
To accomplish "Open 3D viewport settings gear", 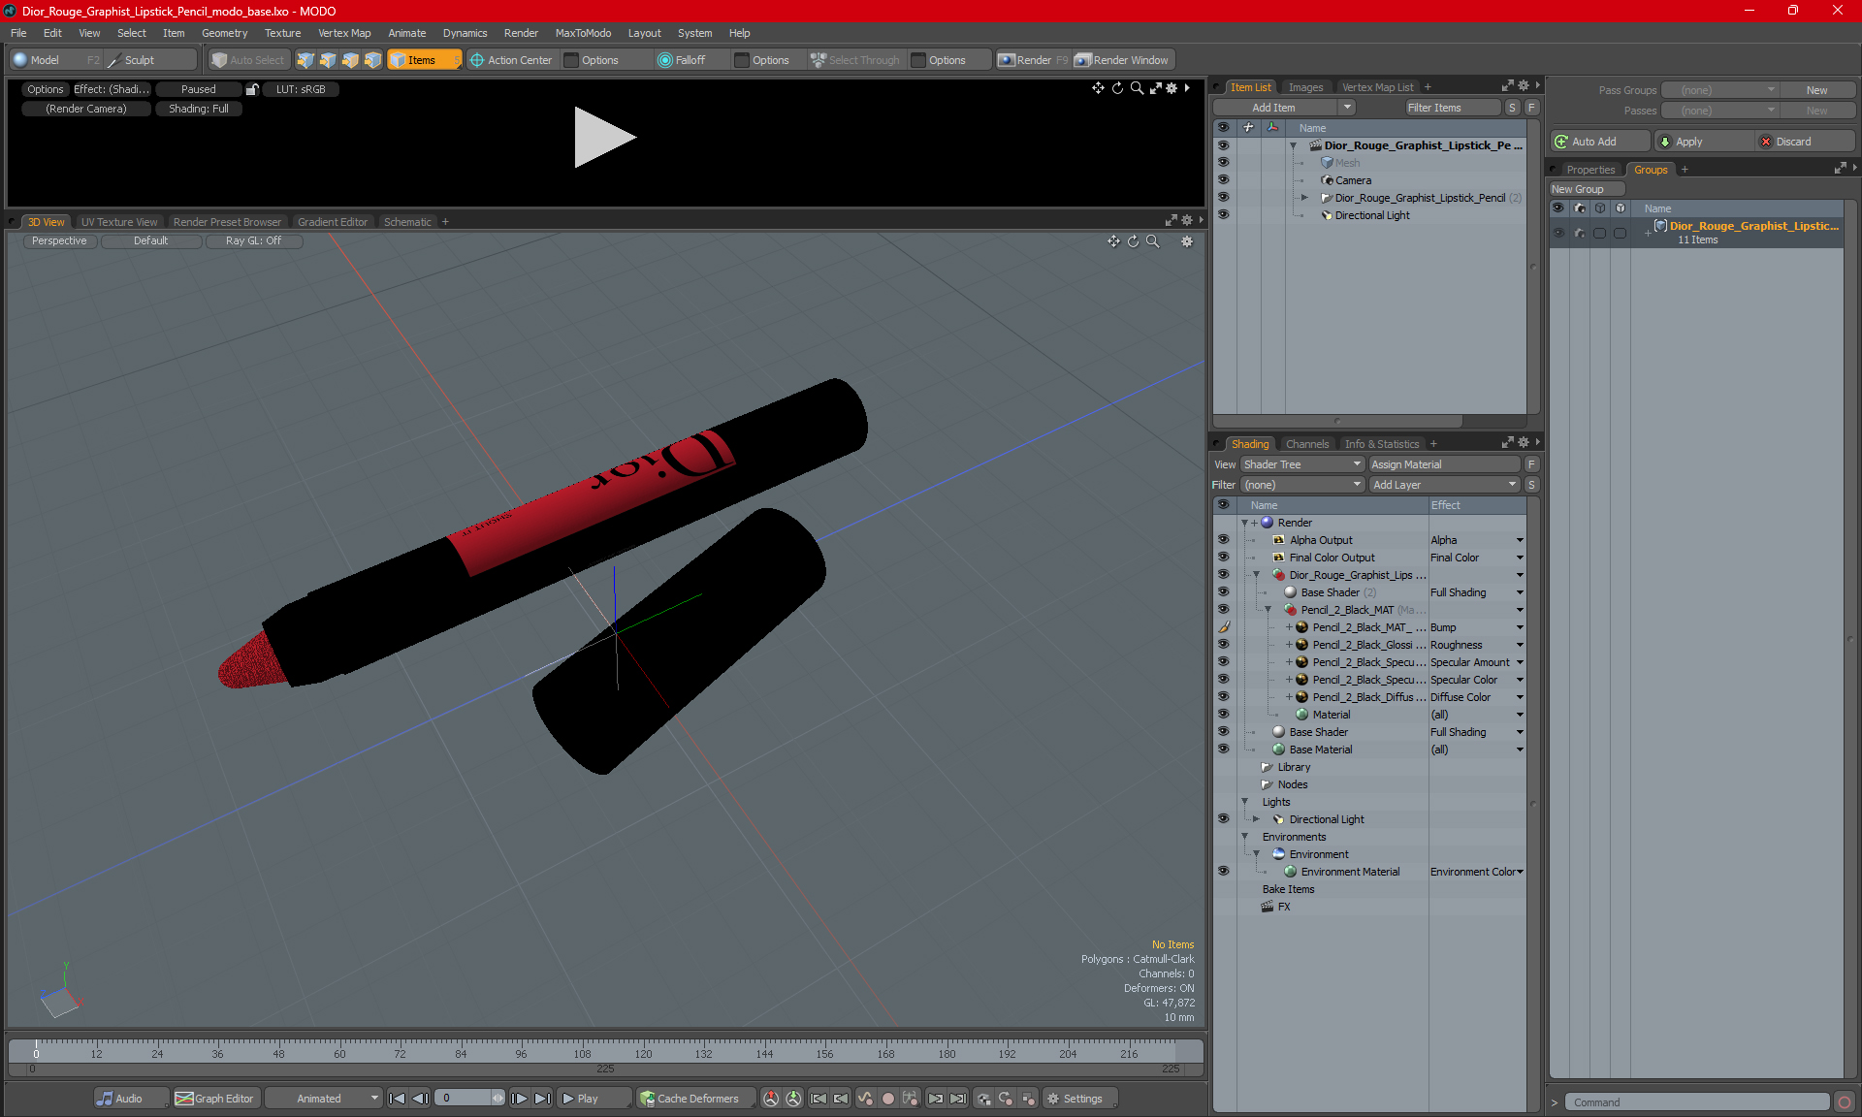I will tap(1187, 241).
